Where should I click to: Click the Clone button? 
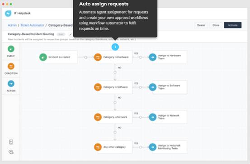click(216, 25)
